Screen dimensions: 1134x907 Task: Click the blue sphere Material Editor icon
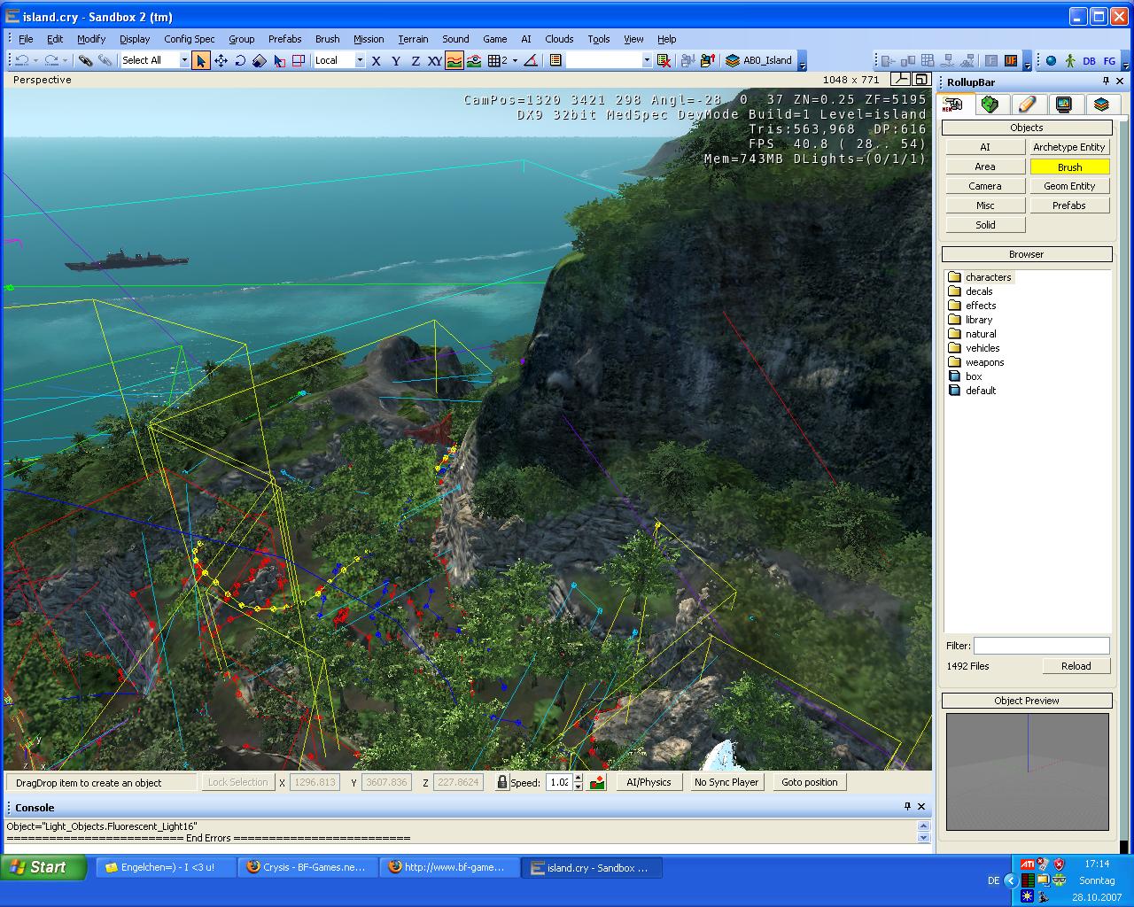1051,60
